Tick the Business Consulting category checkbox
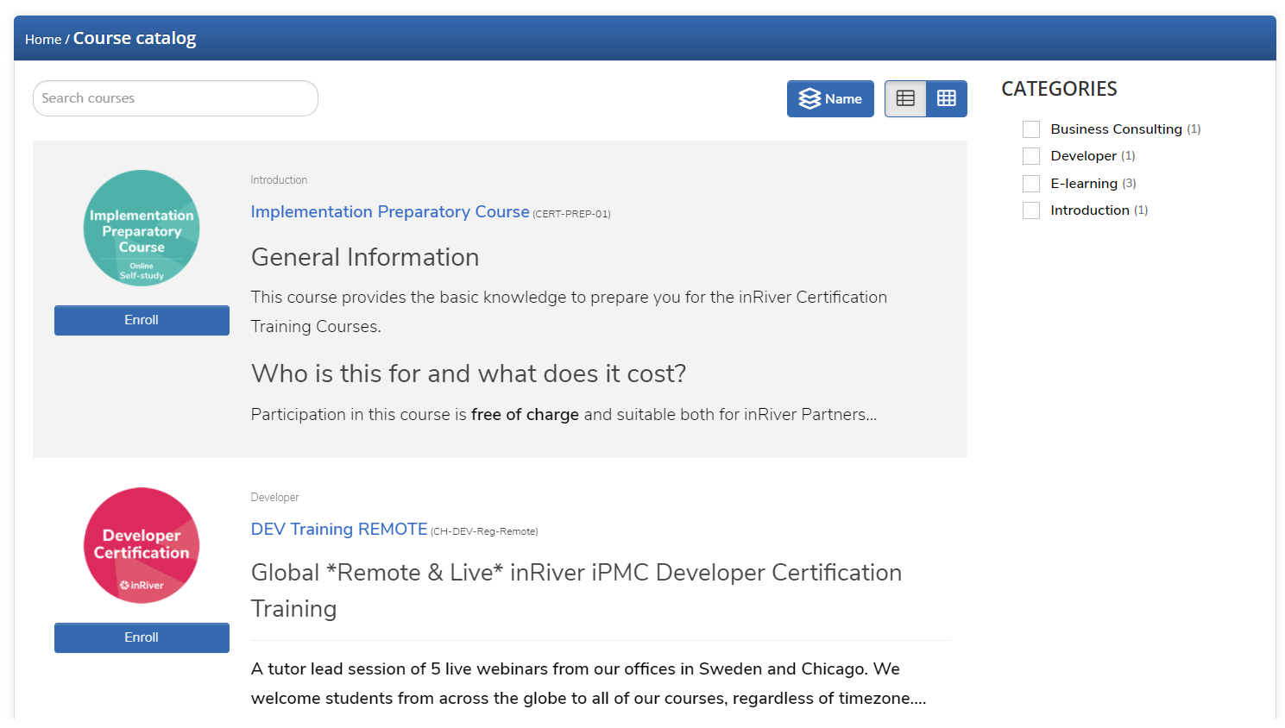This screenshot has height=728, width=1285. click(1031, 129)
